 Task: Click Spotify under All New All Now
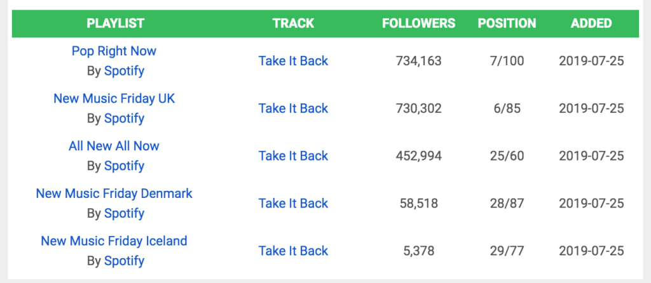124,166
